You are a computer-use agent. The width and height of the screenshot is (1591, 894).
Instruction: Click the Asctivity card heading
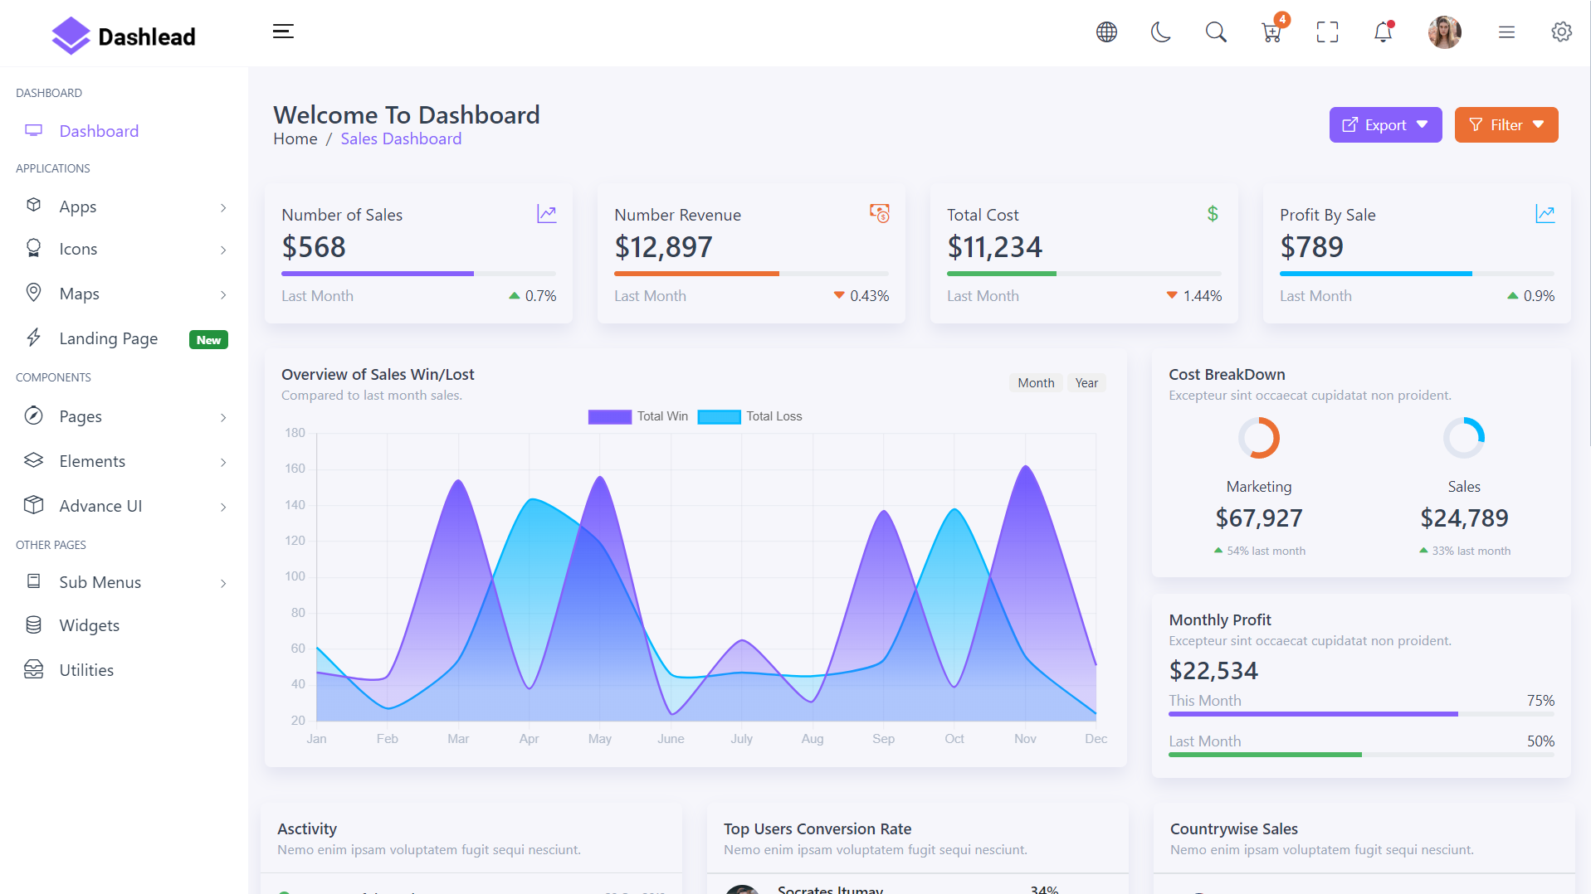pos(307,828)
